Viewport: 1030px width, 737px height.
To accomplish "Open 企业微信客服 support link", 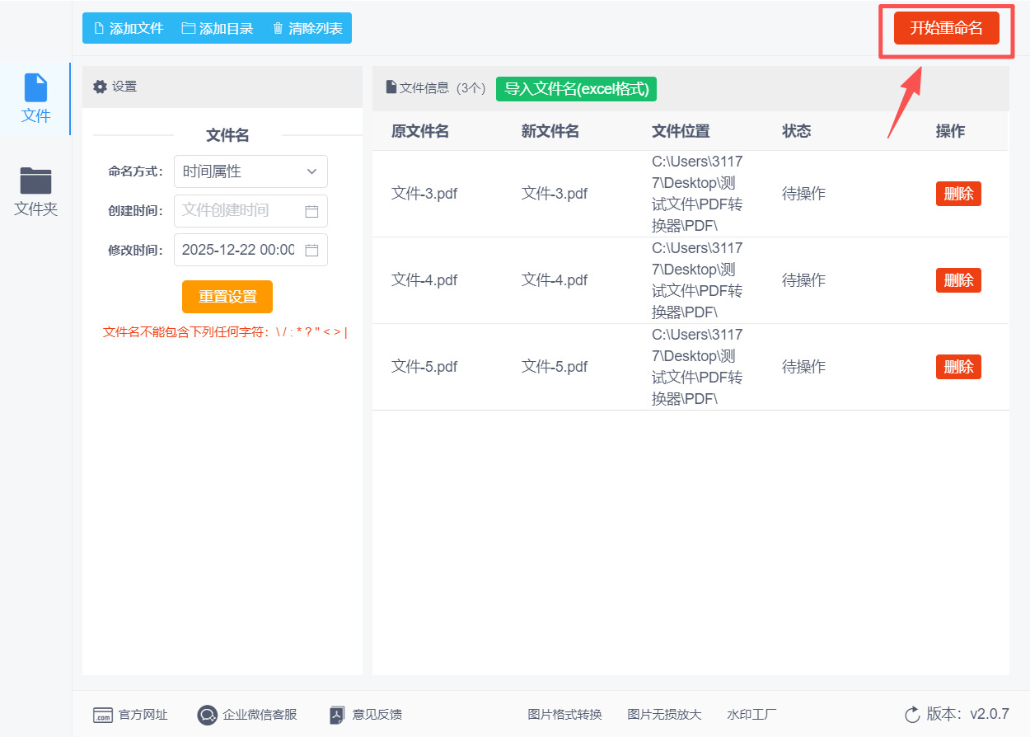I will pos(260,715).
